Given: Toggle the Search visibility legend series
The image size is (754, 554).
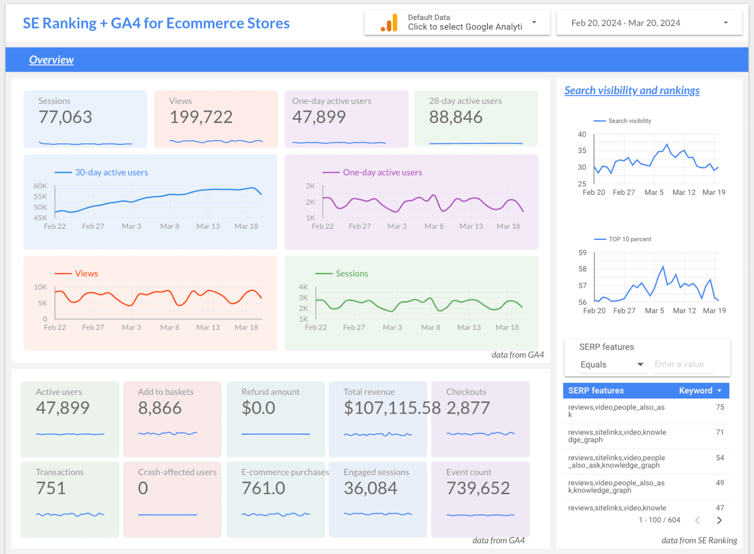Looking at the screenshot, I should (622, 121).
